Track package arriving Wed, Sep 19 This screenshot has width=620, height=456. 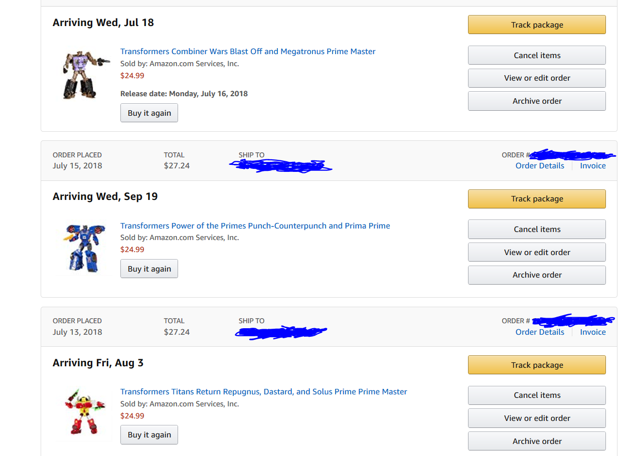coord(537,199)
